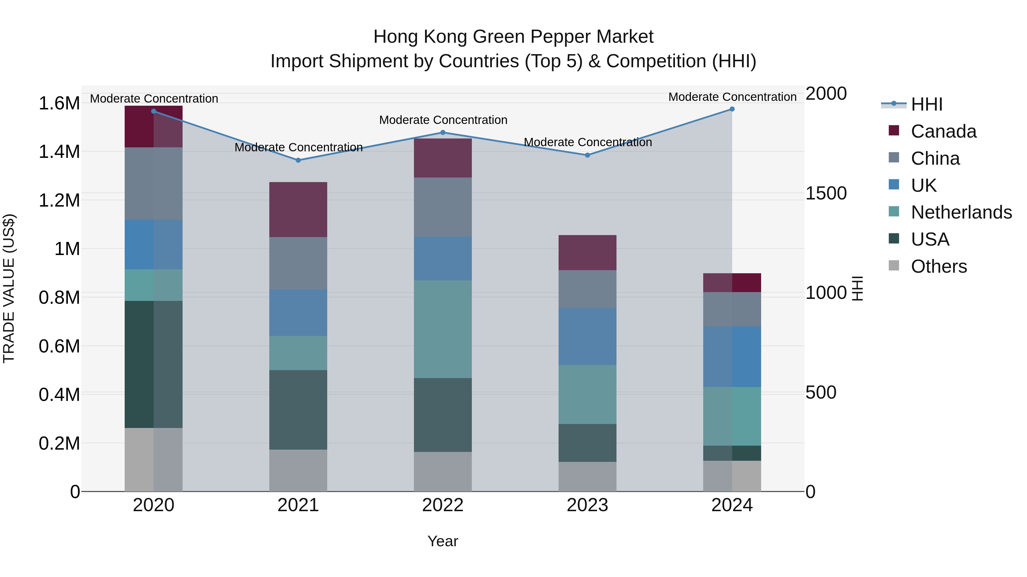Click the Canada segment of the 2022 bar
Viewport: 1027px width, 577px height.
[442, 158]
